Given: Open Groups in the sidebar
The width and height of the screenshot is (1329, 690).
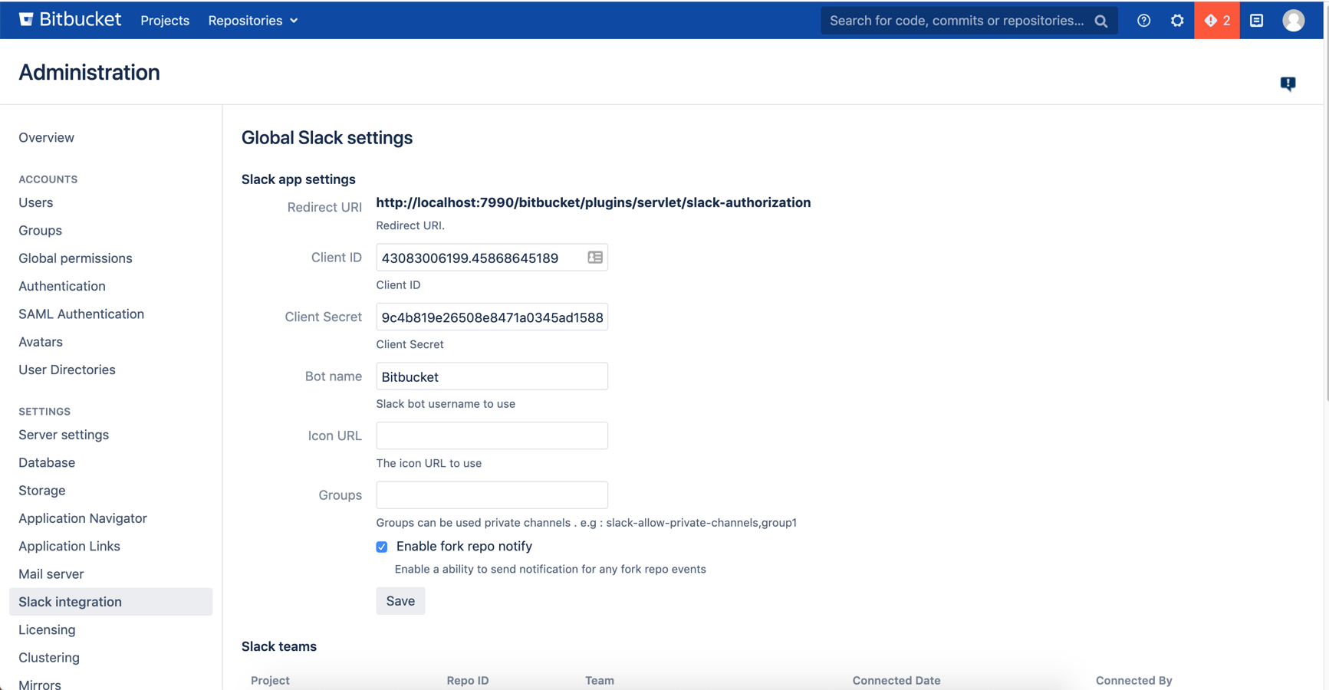Looking at the screenshot, I should [41, 230].
